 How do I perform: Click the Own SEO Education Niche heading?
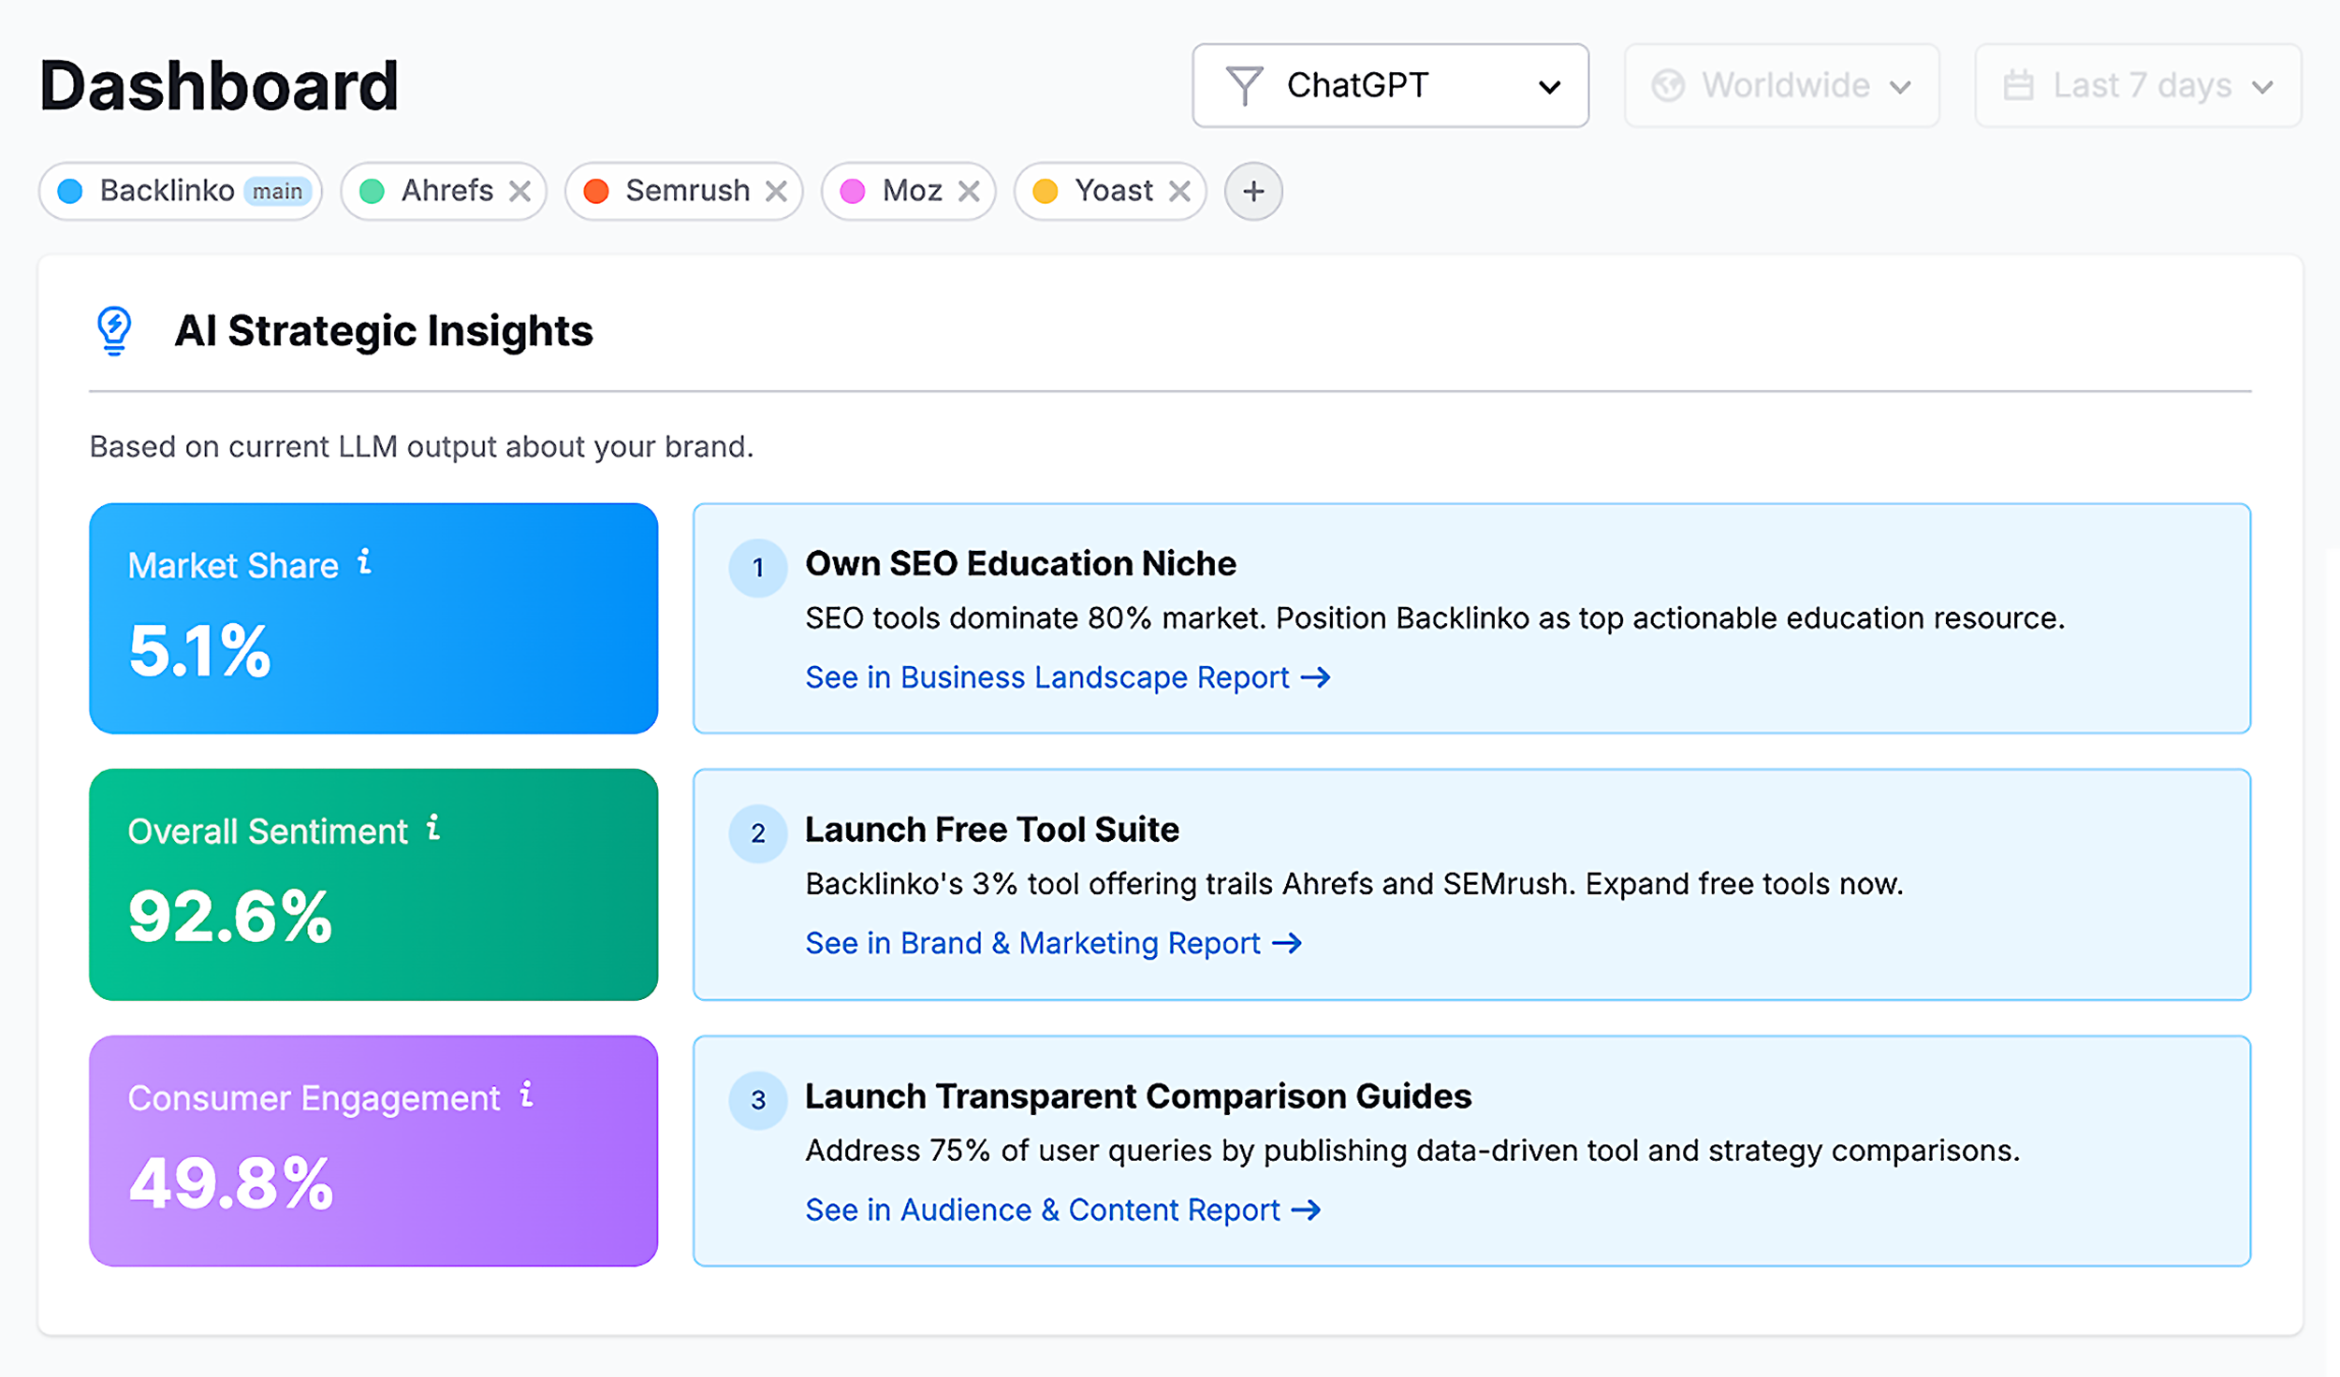pos(1020,563)
